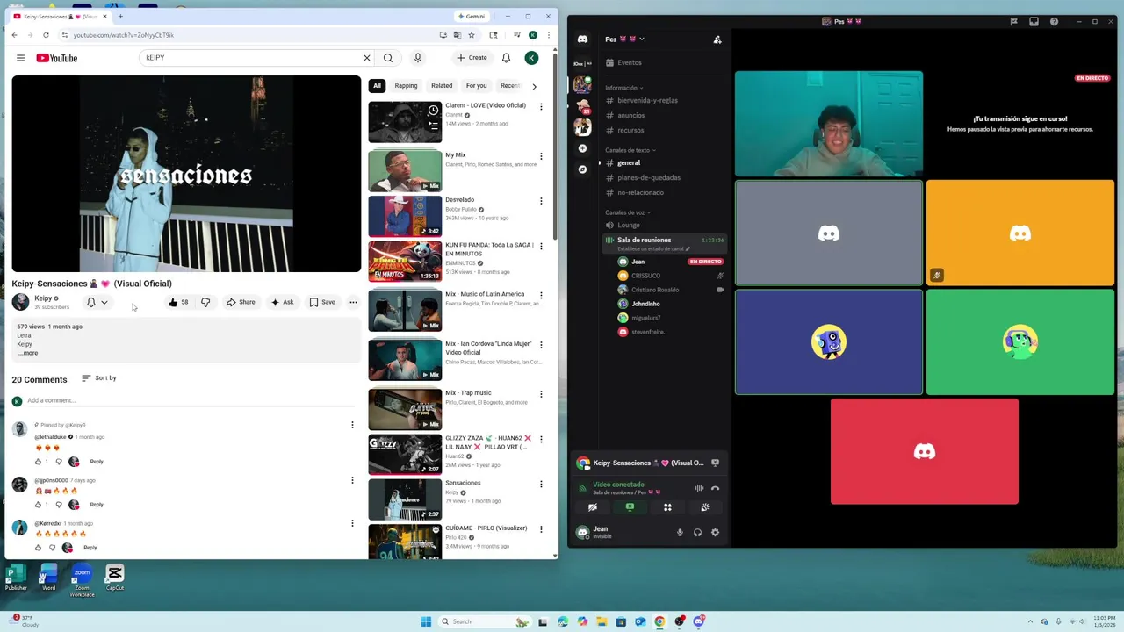Select the Related filter chip

(442, 86)
